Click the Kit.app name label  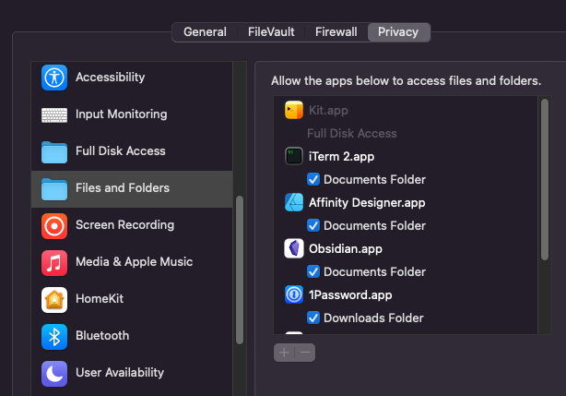pos(328,110)
